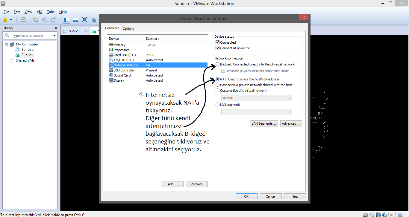Select the LAN segment radio button

218,105
